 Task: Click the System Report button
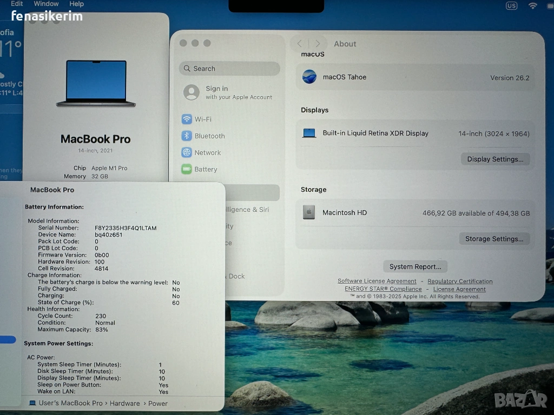tap(415, 266)
